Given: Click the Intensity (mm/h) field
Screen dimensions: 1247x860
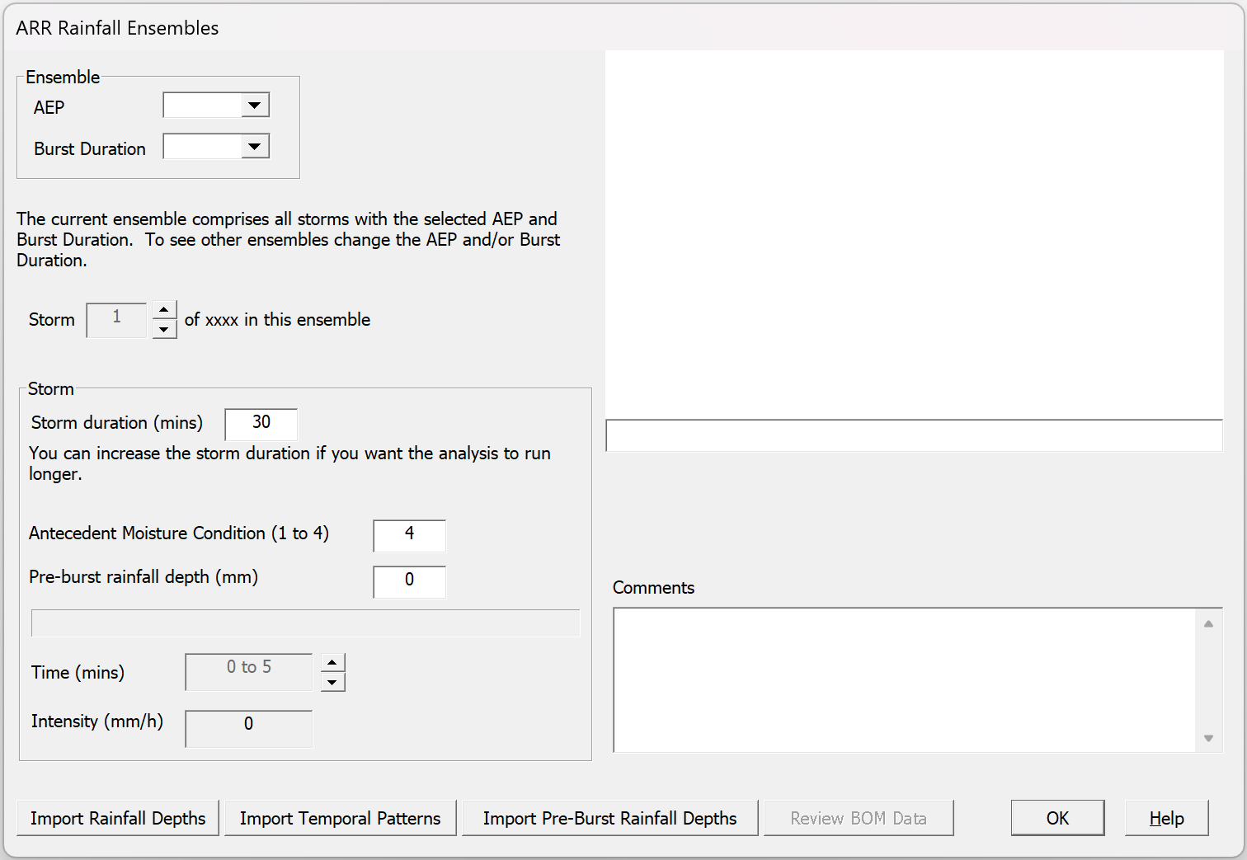Looking at the screenshot, I should click(249, 728).
